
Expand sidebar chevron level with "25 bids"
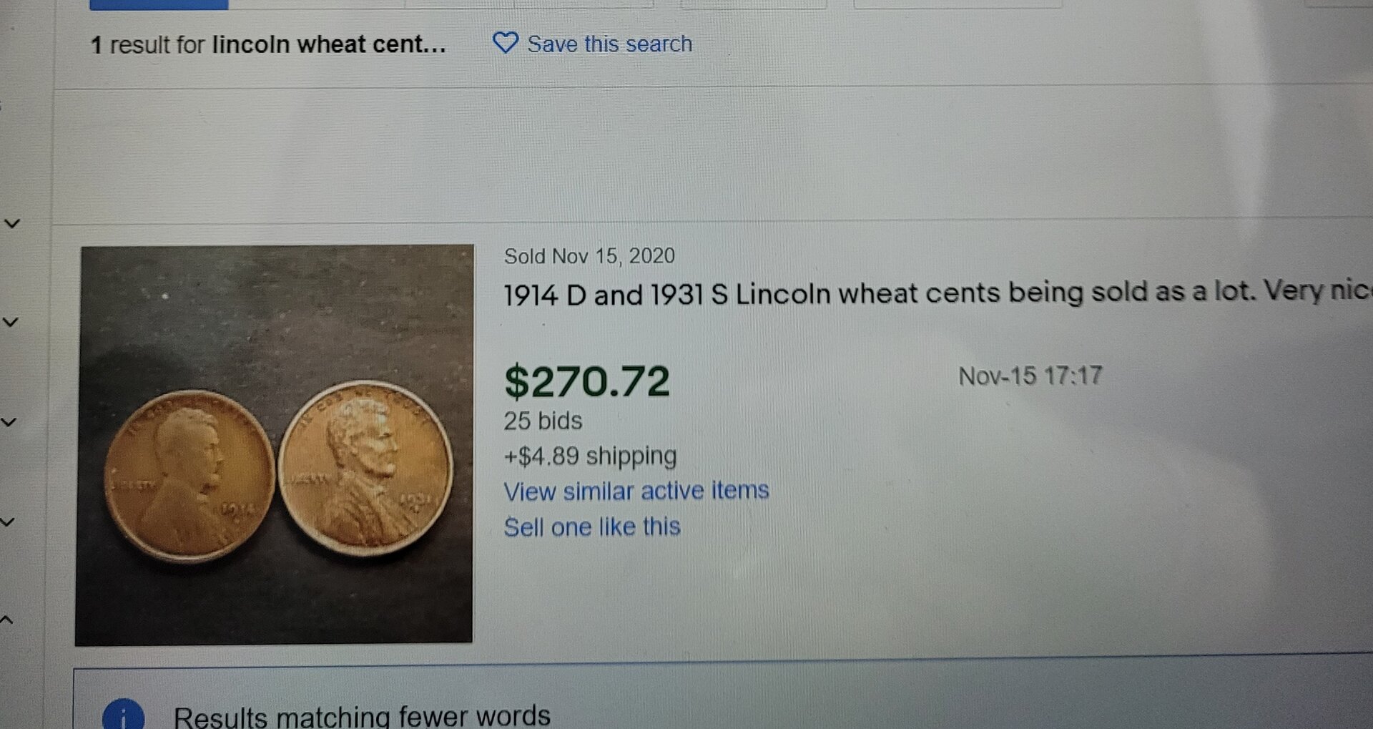pyautogui.click(x=9, y=422)
